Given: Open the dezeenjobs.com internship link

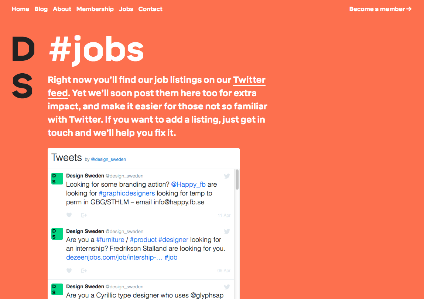Looking at the screenshot, I should 114,257.
